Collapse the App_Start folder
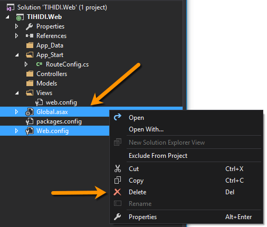The image size is (267, 227). (x=17, y=55)
